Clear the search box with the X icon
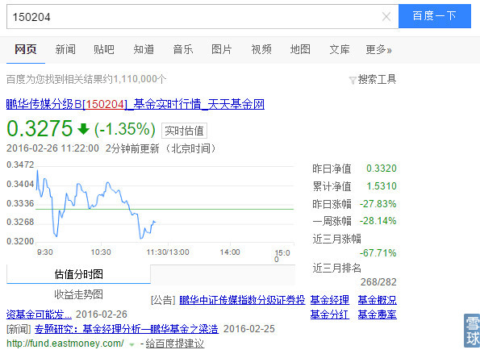 click(x=386, y=16)
